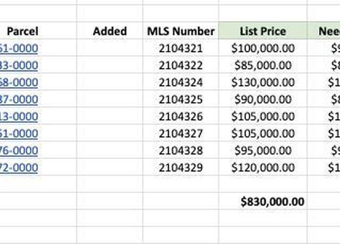Open the parcel link ending 83-0000

point(19,65)
